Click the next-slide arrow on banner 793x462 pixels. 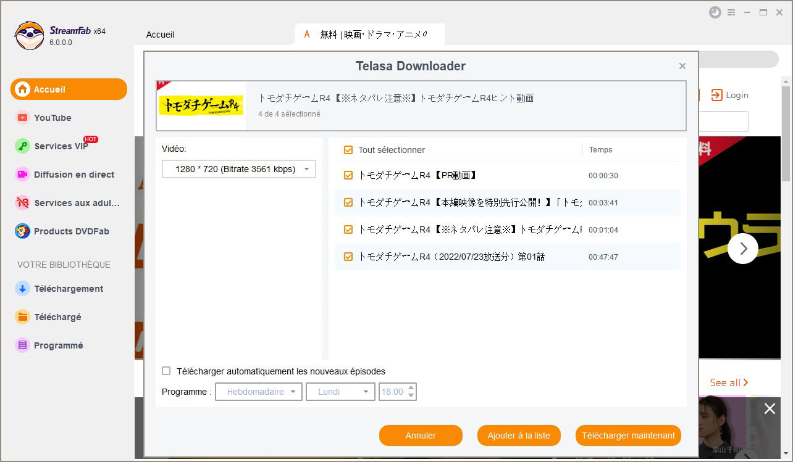tap(743, 249)
